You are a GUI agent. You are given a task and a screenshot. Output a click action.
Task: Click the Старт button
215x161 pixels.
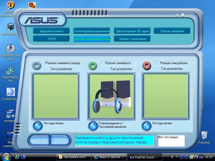60,140
